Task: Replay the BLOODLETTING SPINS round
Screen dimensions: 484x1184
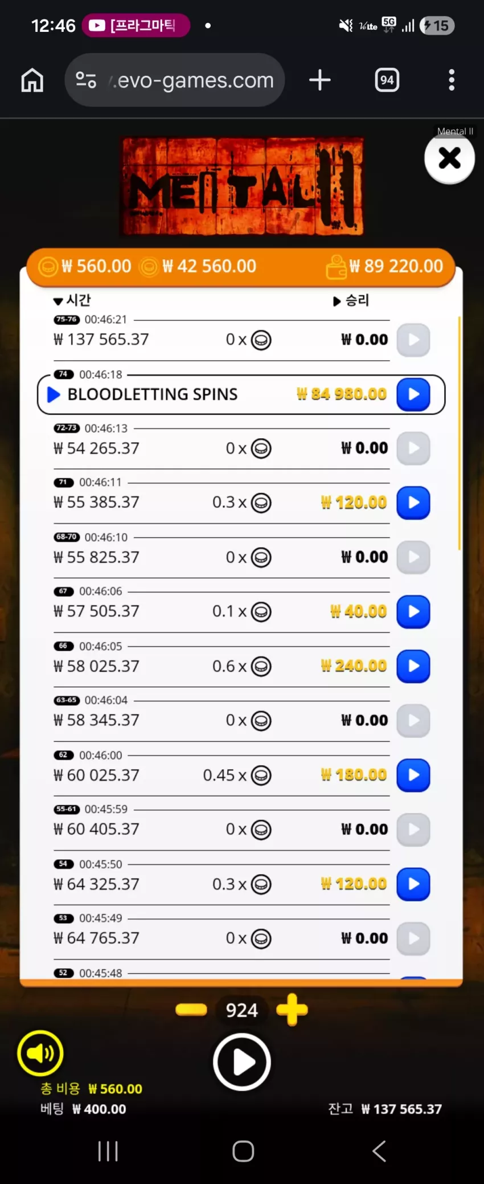Action: [413, 394]
